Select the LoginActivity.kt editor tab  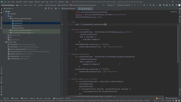coord(85,8)
